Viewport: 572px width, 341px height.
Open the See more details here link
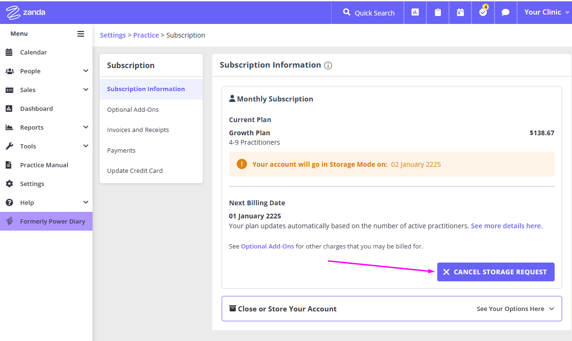click(x=506, y=225)
